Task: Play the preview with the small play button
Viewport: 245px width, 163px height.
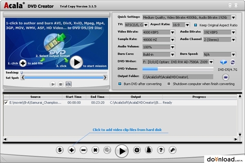Action: tap(53, 84)
